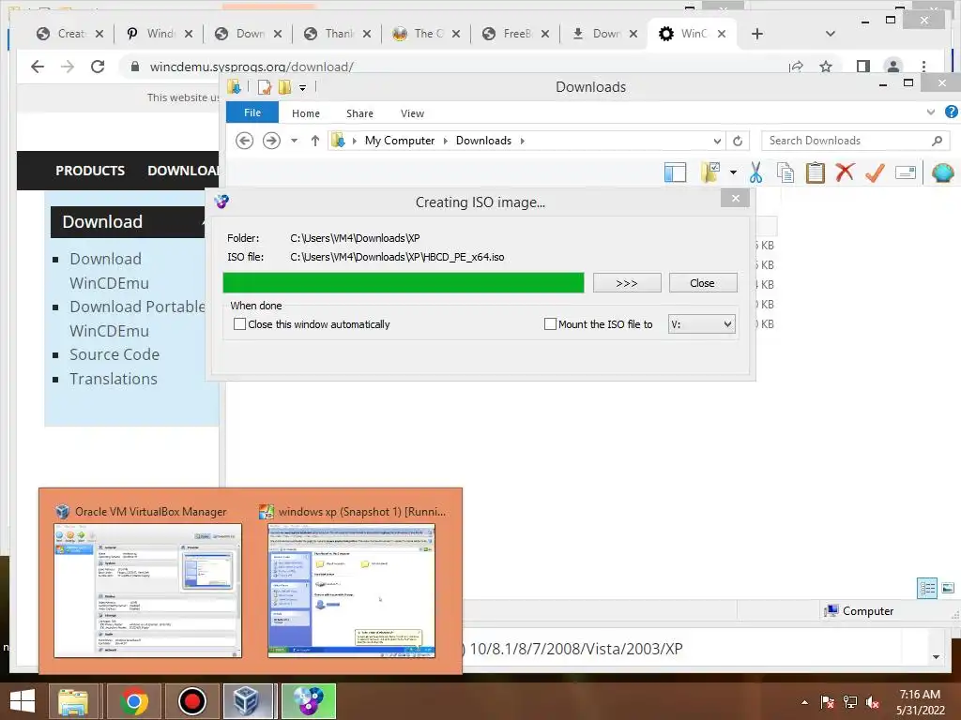Enable Close this window automatically checkbox

point(239,323)
